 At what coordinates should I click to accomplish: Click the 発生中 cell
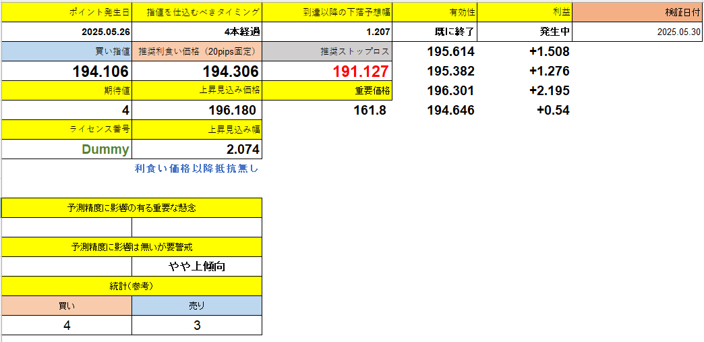pos(525,32)
